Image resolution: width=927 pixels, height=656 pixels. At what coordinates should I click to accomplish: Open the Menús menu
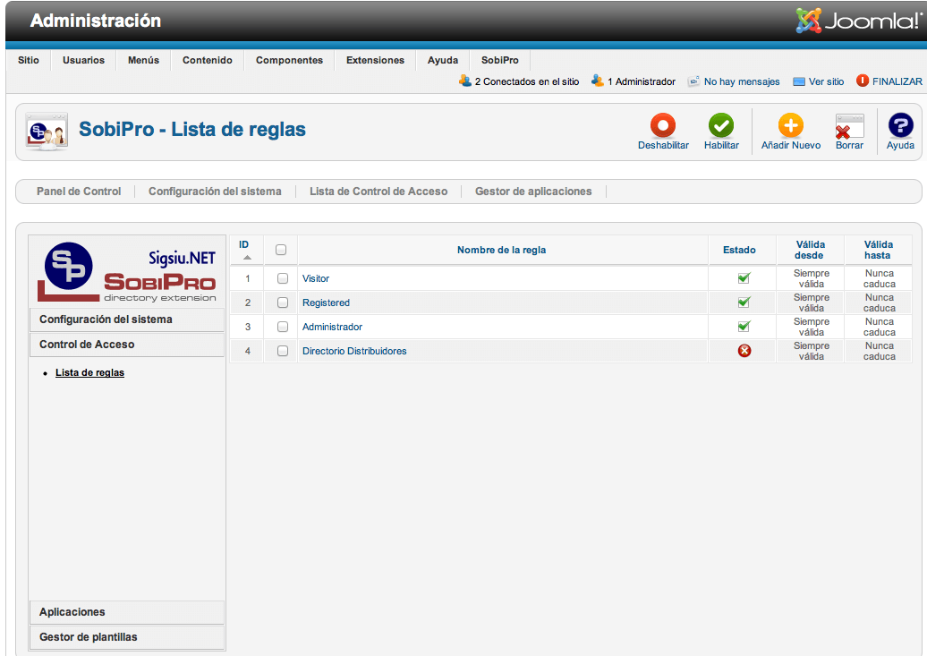[144, 60]
